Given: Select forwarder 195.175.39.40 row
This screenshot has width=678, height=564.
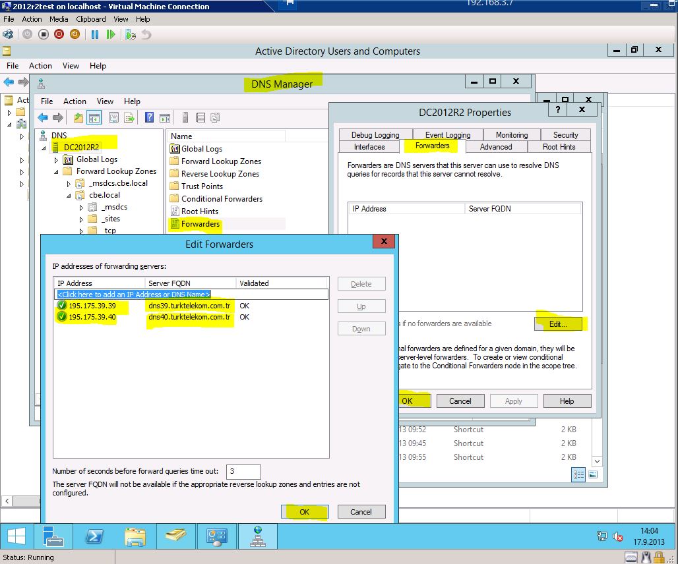Looking at the screenshot, I should (x=191, y=317).
